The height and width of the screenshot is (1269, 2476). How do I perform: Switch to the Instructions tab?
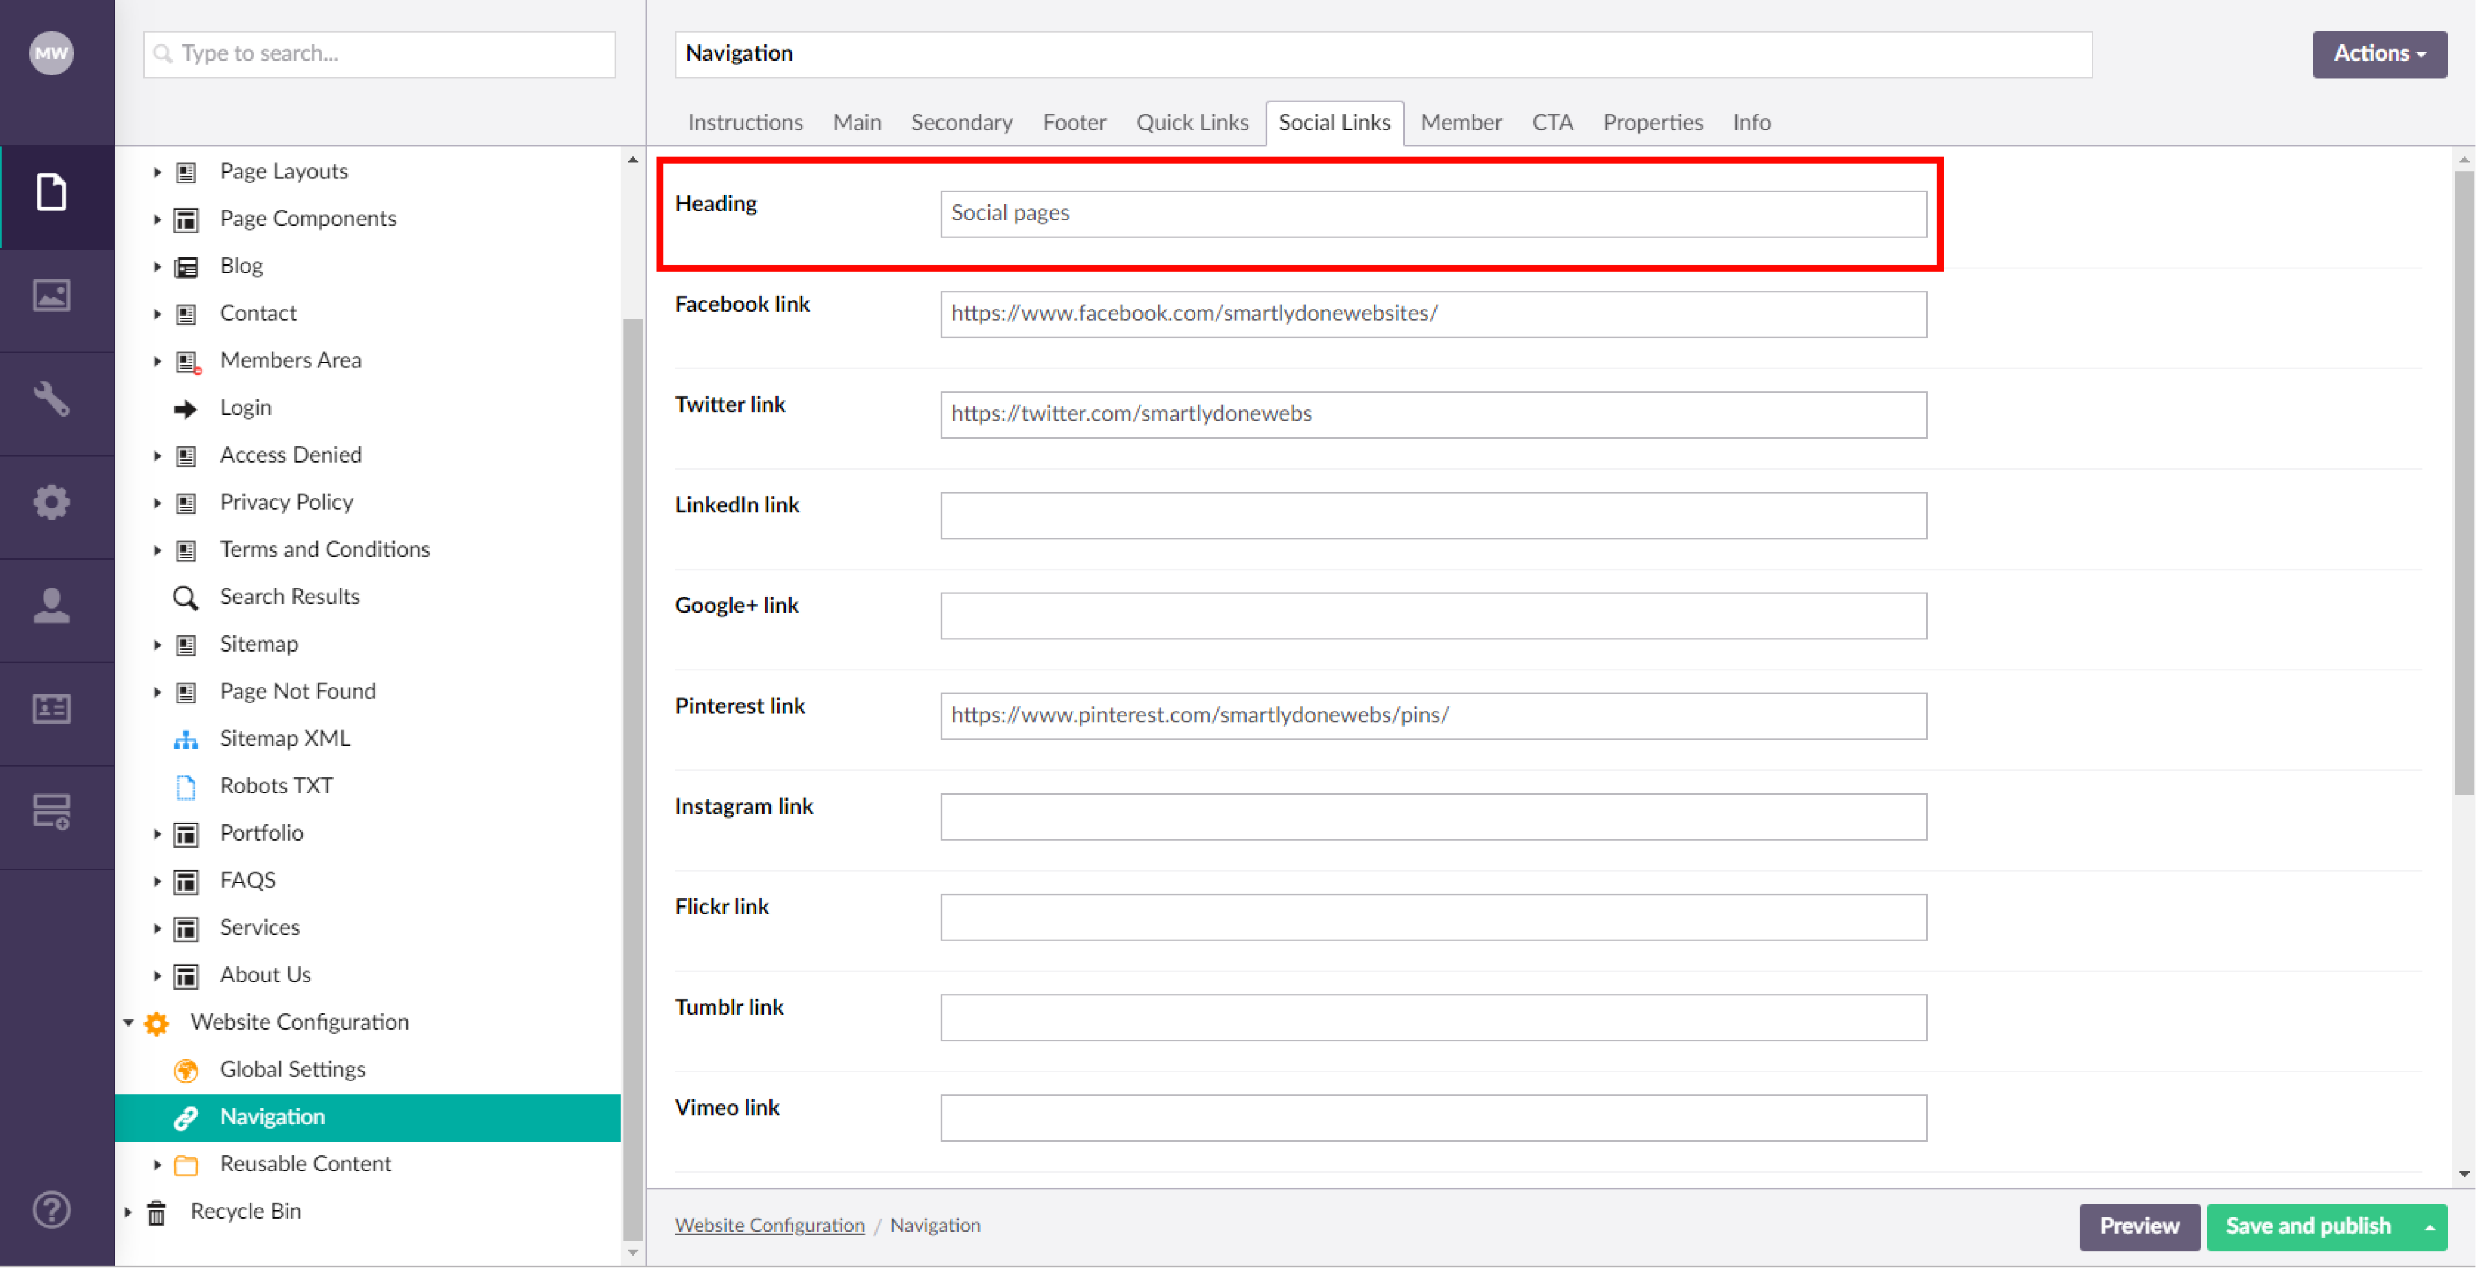point(745,122)
